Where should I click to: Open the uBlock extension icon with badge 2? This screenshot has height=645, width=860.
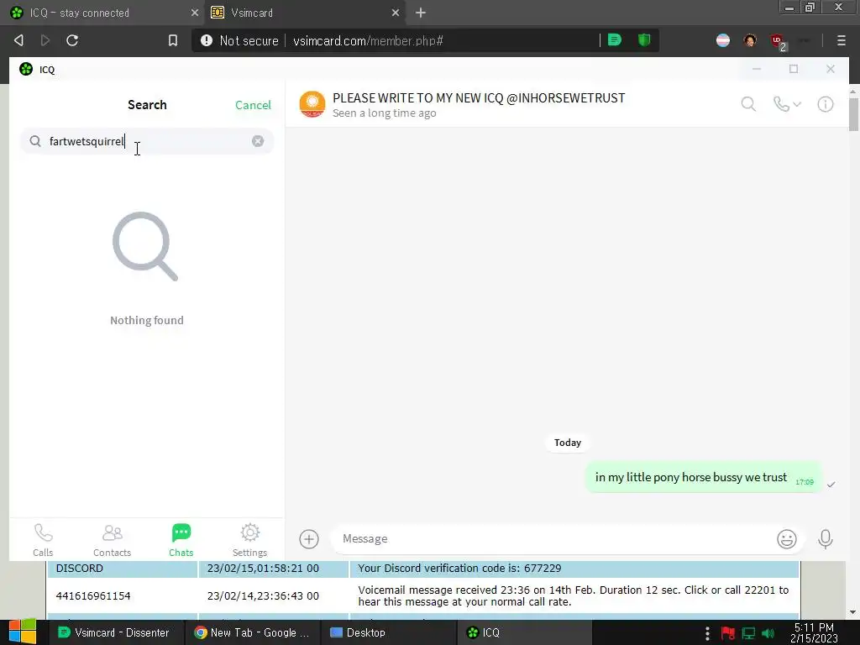click(x=778, y=41)
